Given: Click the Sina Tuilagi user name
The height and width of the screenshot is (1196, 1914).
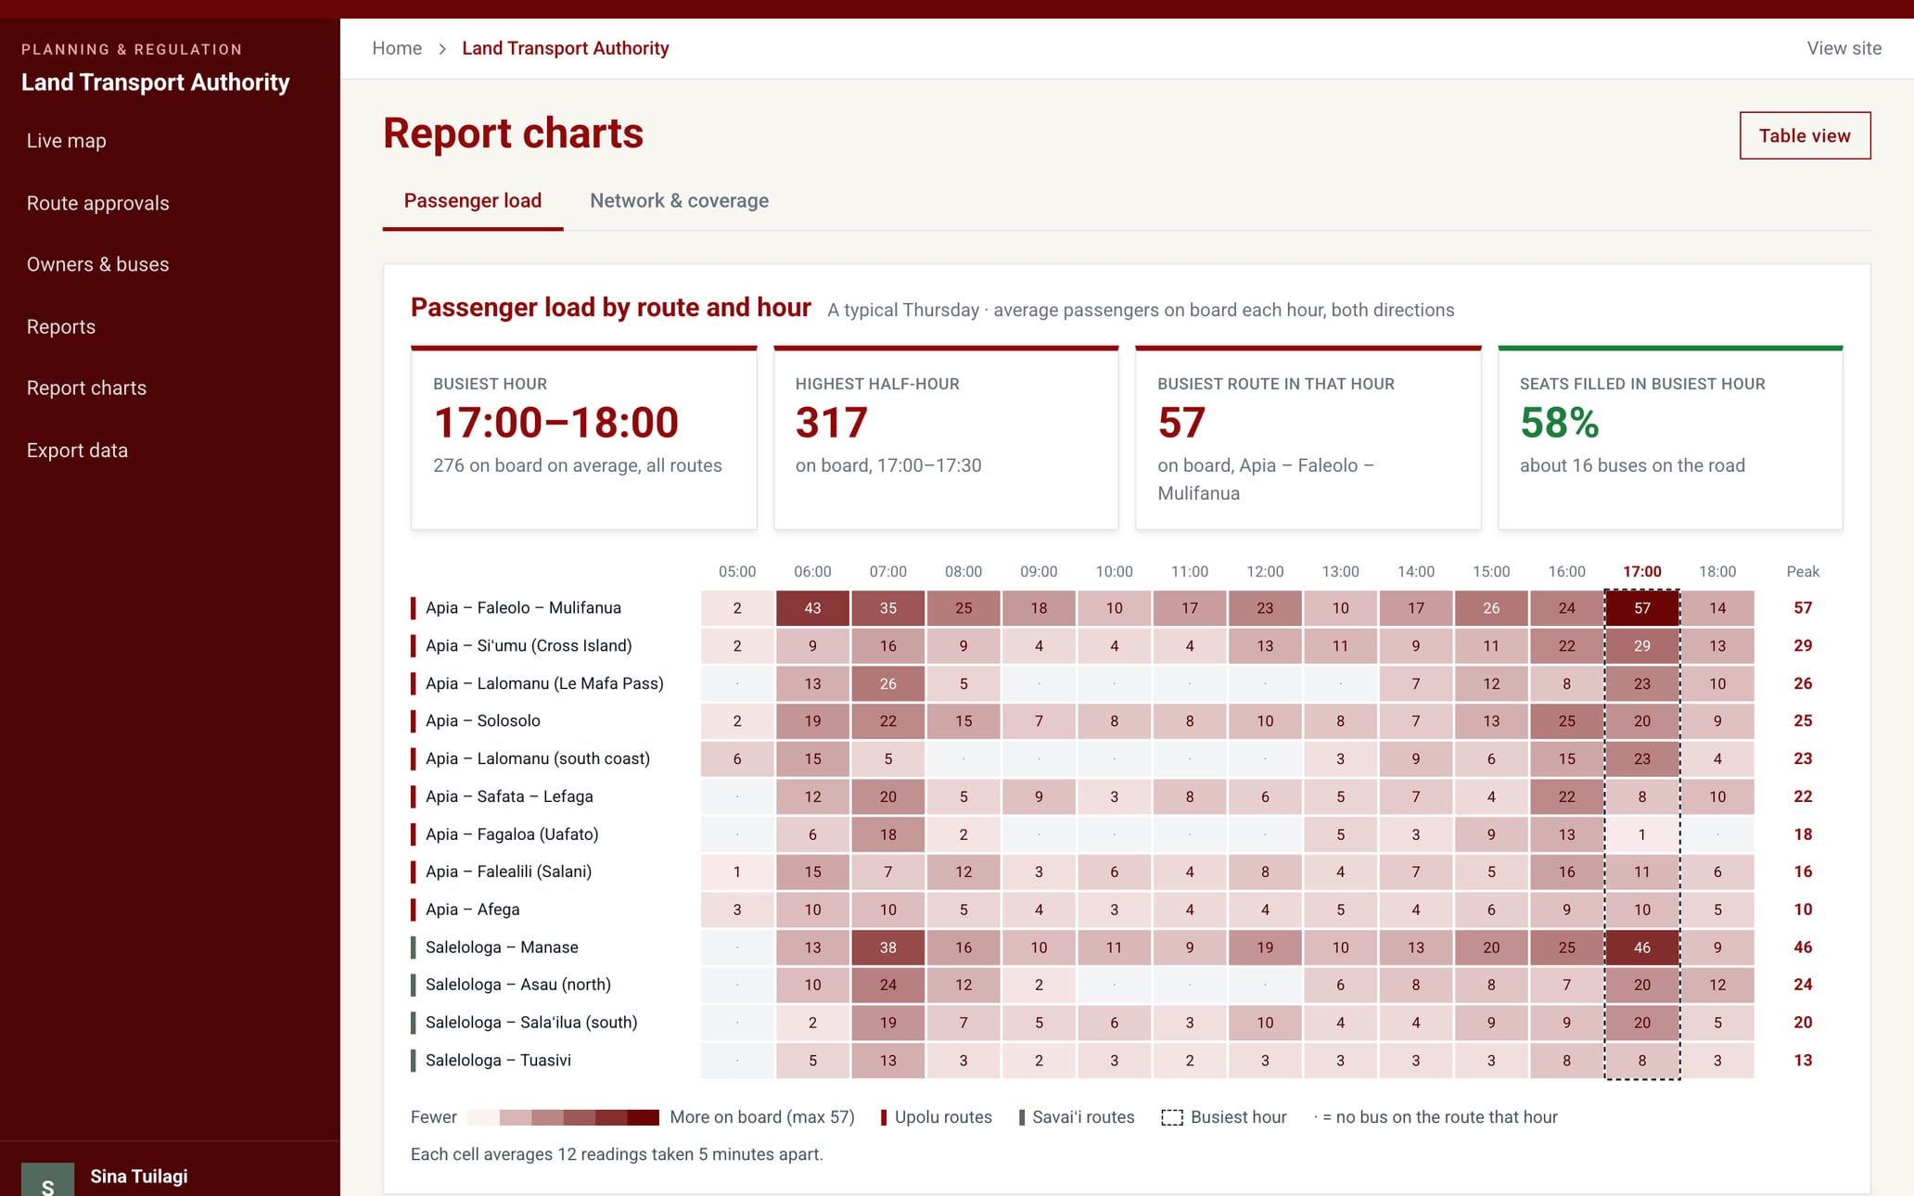Looking at the screenshot, I should (x=139, y=1176).
